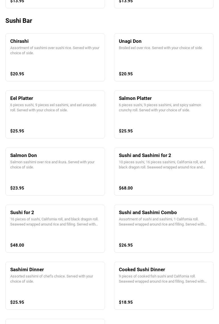Click the $68.00 price label

pos(126,188)
